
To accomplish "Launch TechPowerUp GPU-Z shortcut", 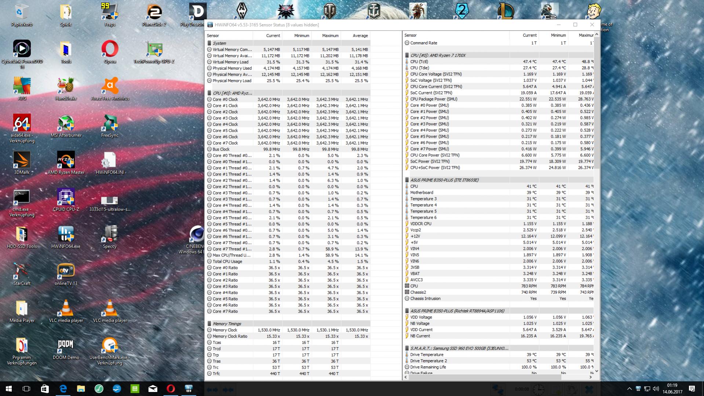I will (x=154, y=52).
